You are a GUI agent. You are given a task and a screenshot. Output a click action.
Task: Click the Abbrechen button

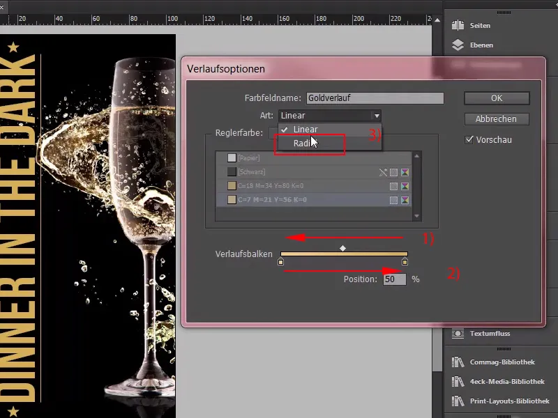pos(497,118)
